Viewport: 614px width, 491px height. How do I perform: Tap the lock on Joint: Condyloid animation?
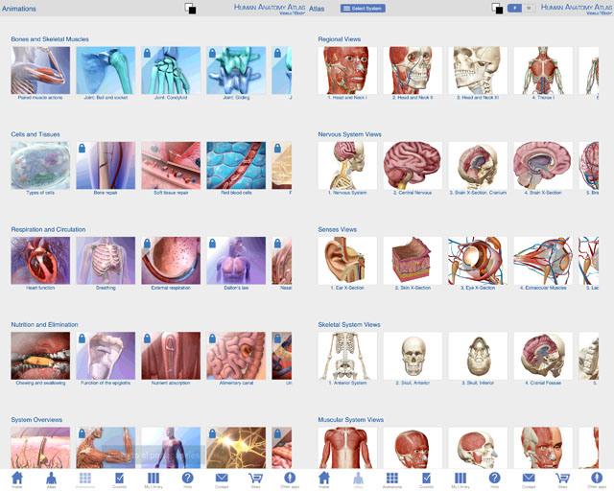coord(147,53)
